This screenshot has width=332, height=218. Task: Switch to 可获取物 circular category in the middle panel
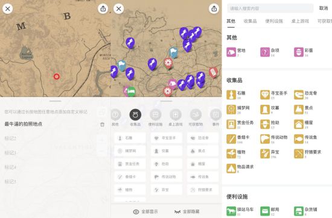[196, 117]
